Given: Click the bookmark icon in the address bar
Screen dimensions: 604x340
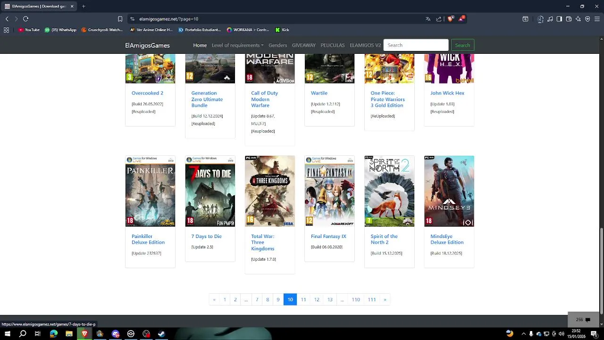Looking at the screenshot, I should 120,19.
